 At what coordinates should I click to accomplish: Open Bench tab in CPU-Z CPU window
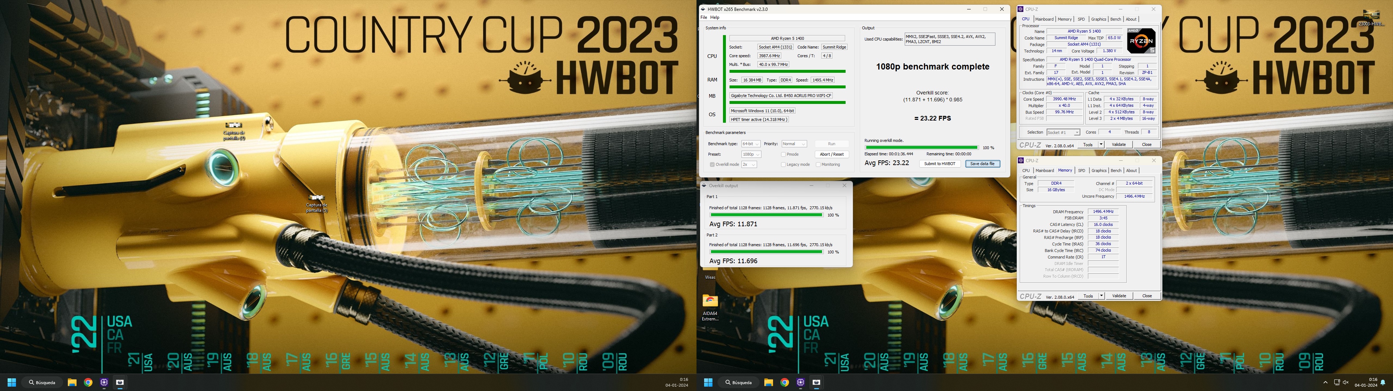[x=1115, y=19]
